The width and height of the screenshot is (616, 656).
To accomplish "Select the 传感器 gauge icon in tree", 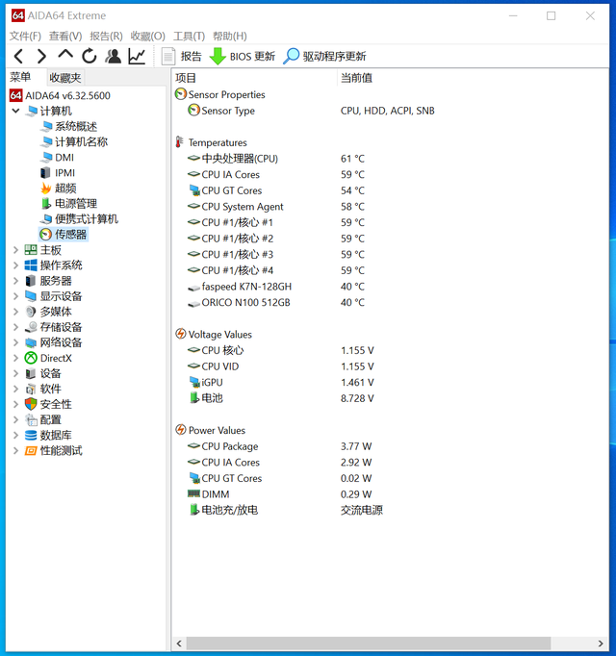I will tap(45, 235).
